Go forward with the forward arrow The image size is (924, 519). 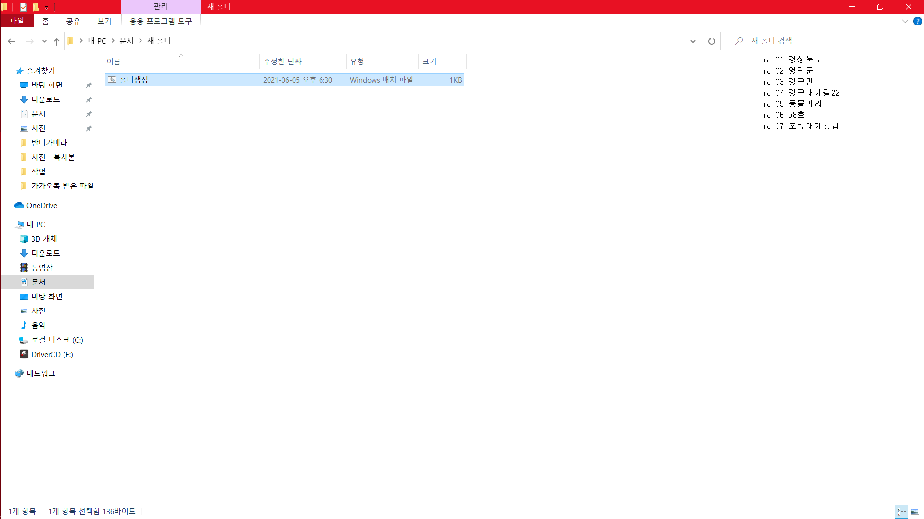[x=30, y=41]
